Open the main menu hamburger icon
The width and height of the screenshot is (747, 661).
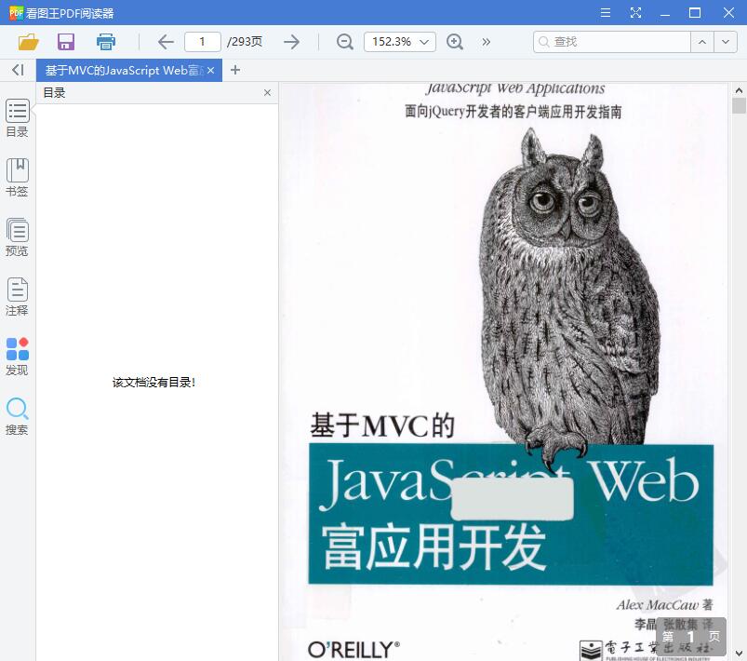(606, 13)
